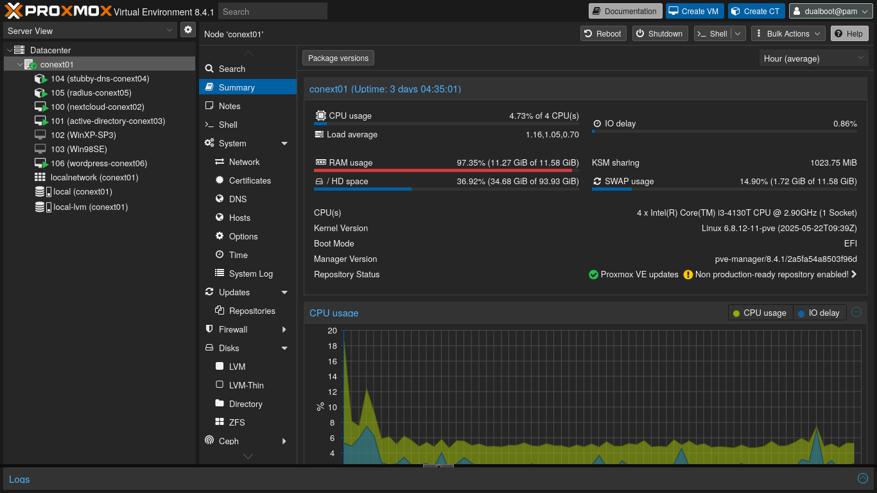Open the Bulk Actions dropdown
This screenshot has width=877, height=493.
[788, 33]
